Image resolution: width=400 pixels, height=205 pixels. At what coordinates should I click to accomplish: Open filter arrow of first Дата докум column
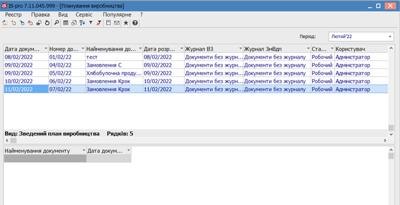coord(46,48)
